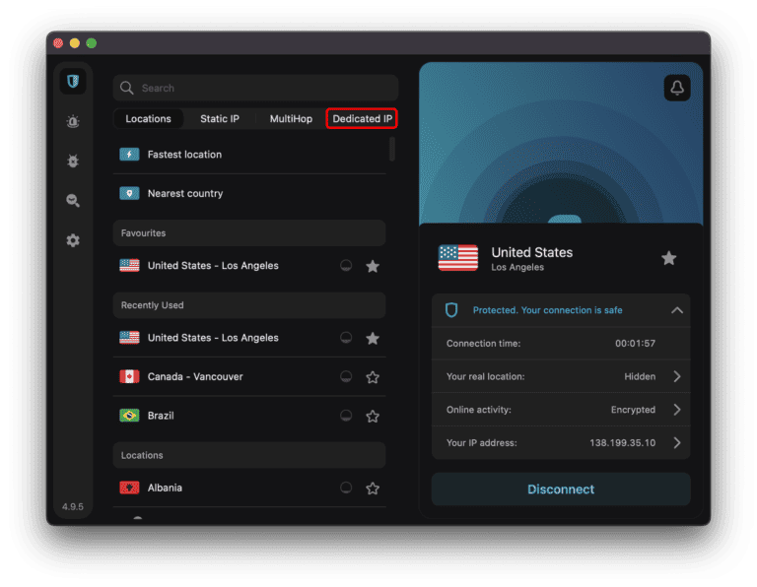Click load indicator in Favourites Los Angeles row
The width and height of the screenshot is (757, 587).
(346, 266)
